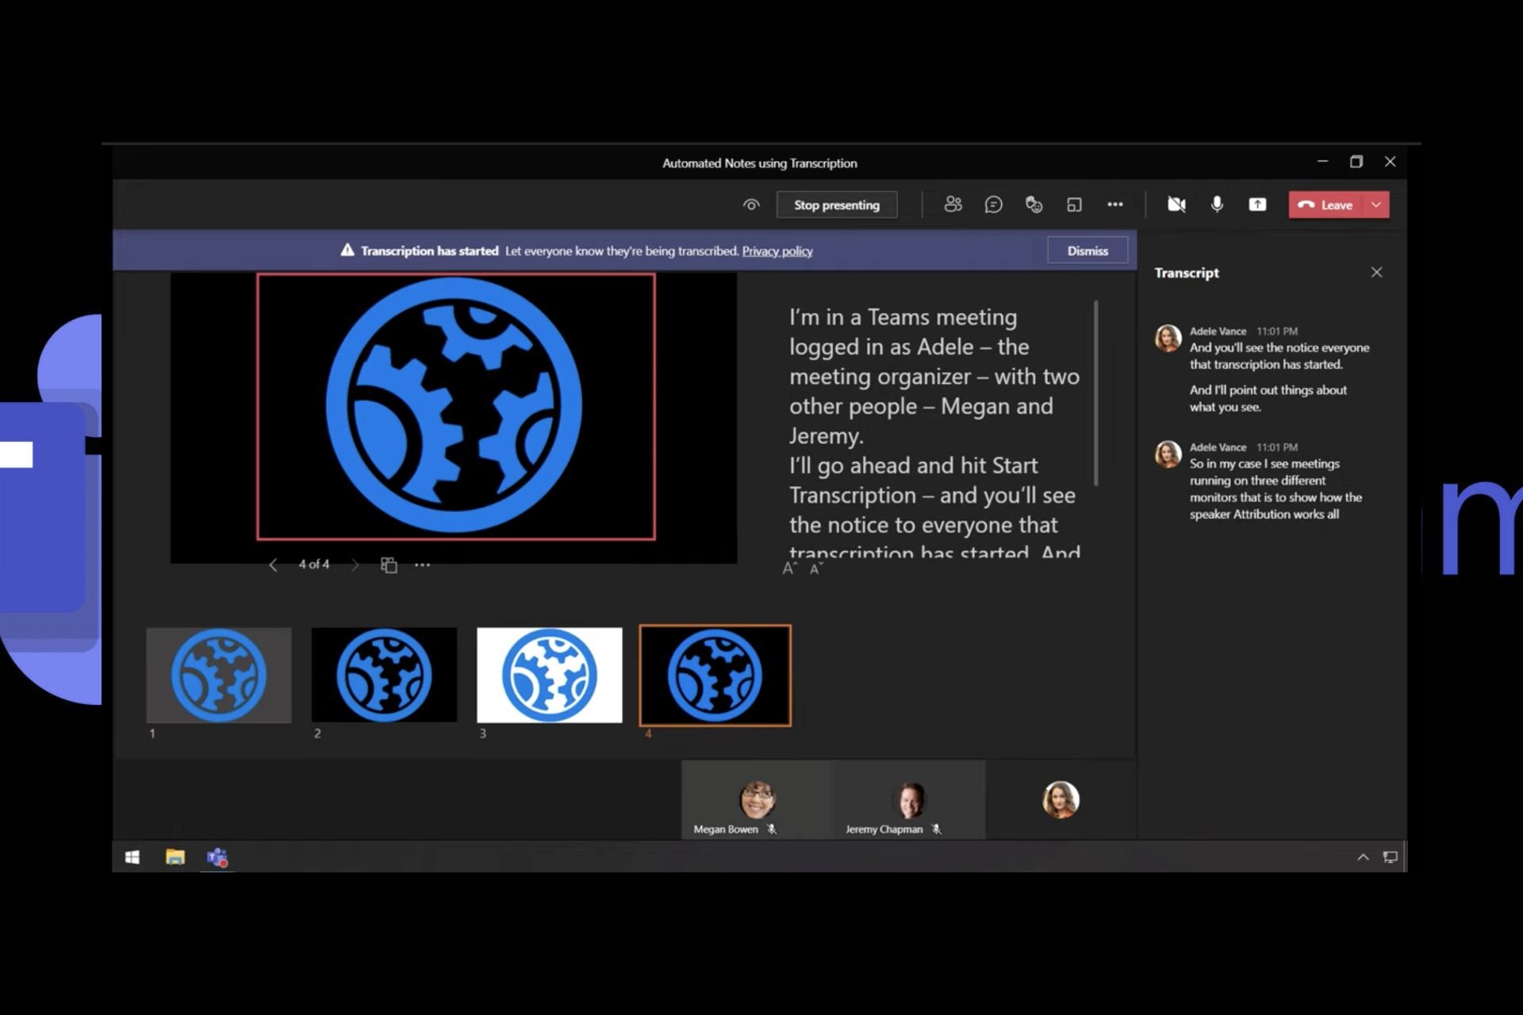Click the slide grid view icon
Screen dimensions: 1523x1015
pyautogui.click(x=389, y=565)
